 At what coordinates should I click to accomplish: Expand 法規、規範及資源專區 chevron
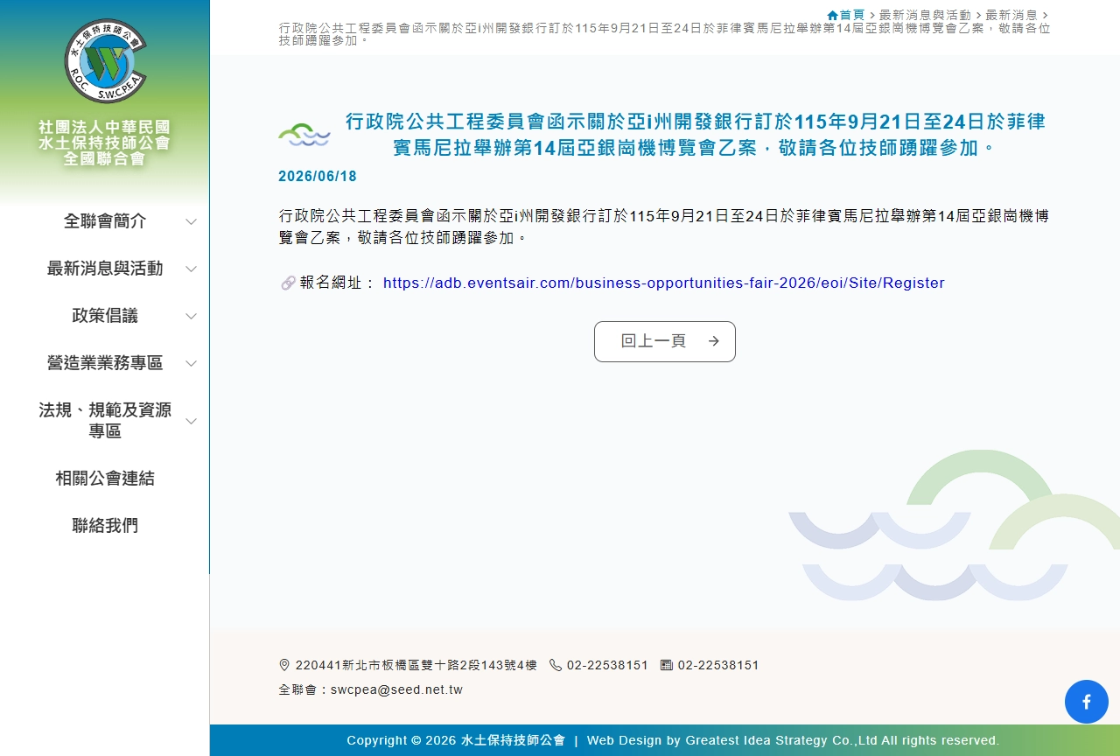click(191, 421)
